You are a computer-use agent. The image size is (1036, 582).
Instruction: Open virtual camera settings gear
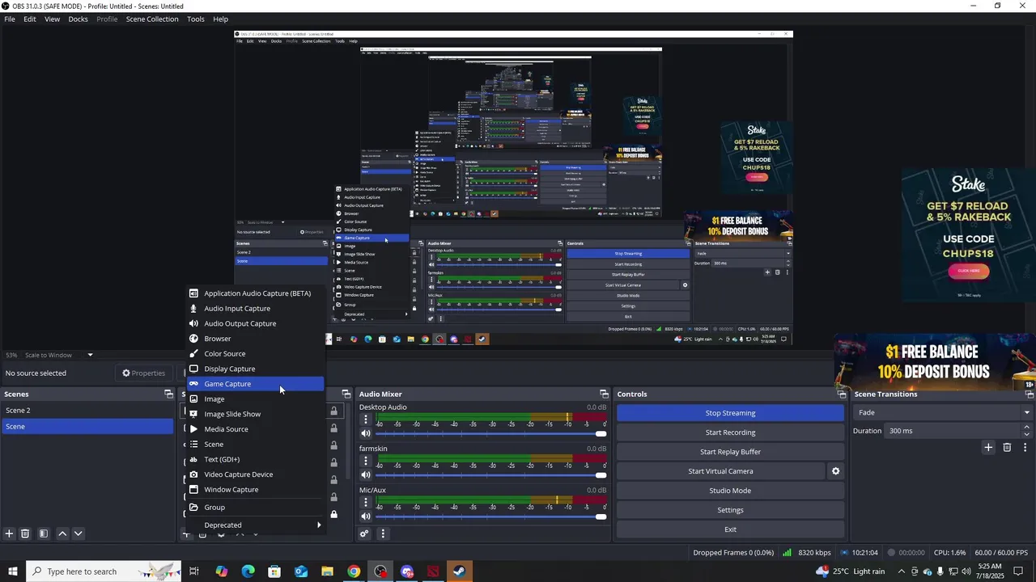tap(836, 471)
